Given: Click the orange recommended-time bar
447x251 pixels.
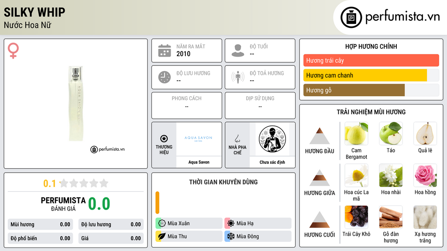Looking at the screenshot, I should click(x=157, y=203).
